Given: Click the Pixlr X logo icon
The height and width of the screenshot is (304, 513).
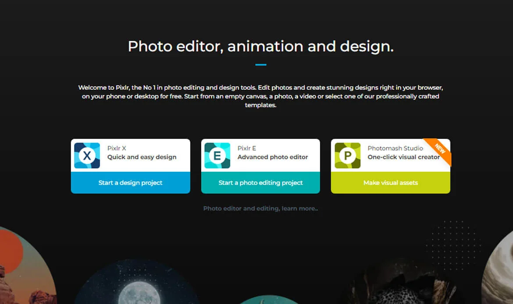Looking at the screenshot, I should (x=87, y=156).
